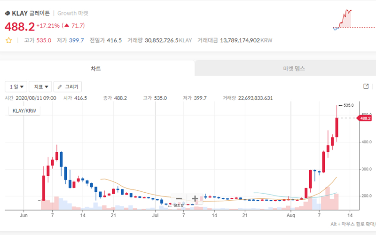The height and width of the screenshot is (235, 376).
Task: Click the Aug label on date axis
Action: point(291,215)
